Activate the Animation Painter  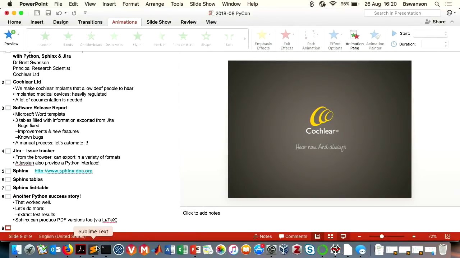375,40
